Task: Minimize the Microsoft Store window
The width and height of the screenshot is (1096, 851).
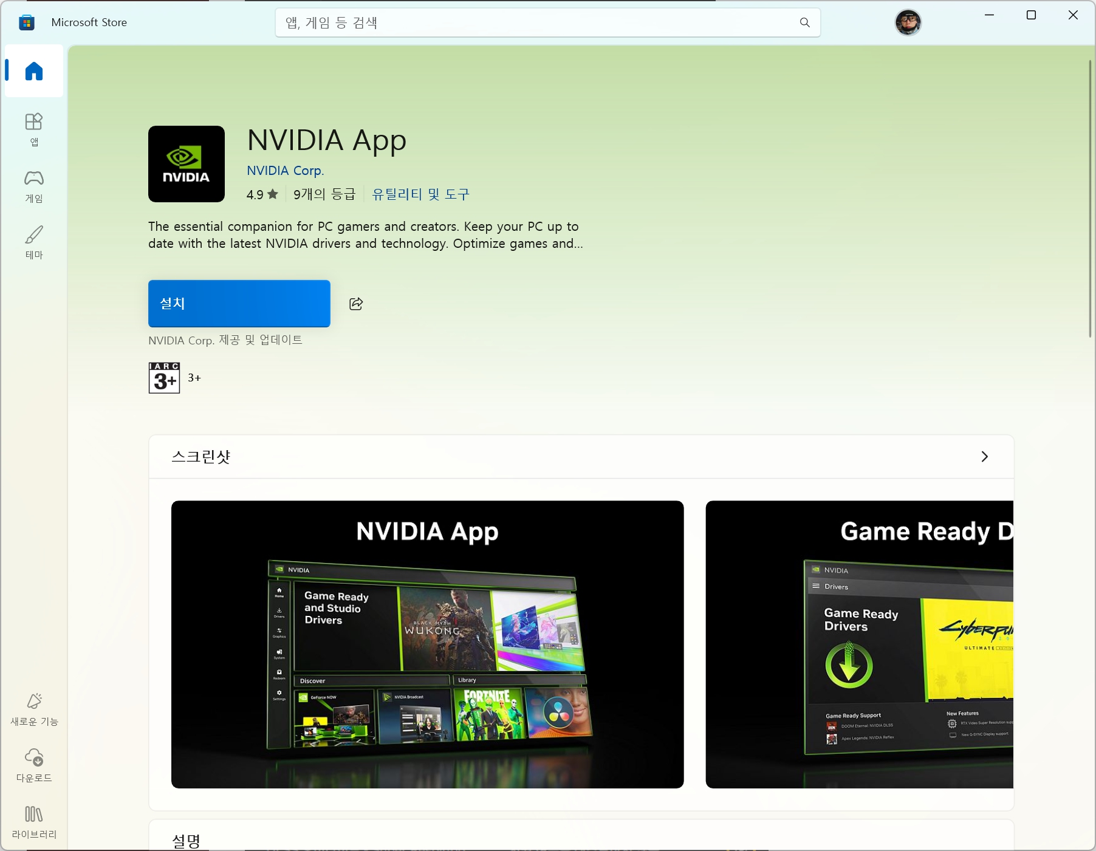Action: (x=990, y=15)
